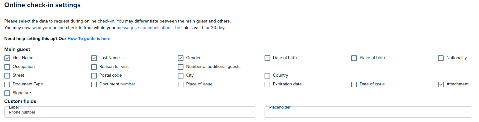Enable the Date of birth checkbox
Screen dimensions: 479x122
(267, 58)
